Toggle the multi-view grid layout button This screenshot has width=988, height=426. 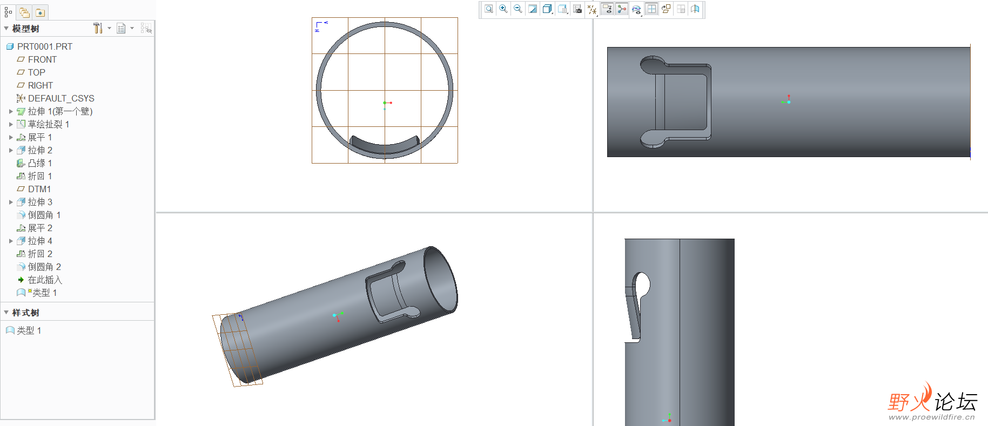click(651, 9)
